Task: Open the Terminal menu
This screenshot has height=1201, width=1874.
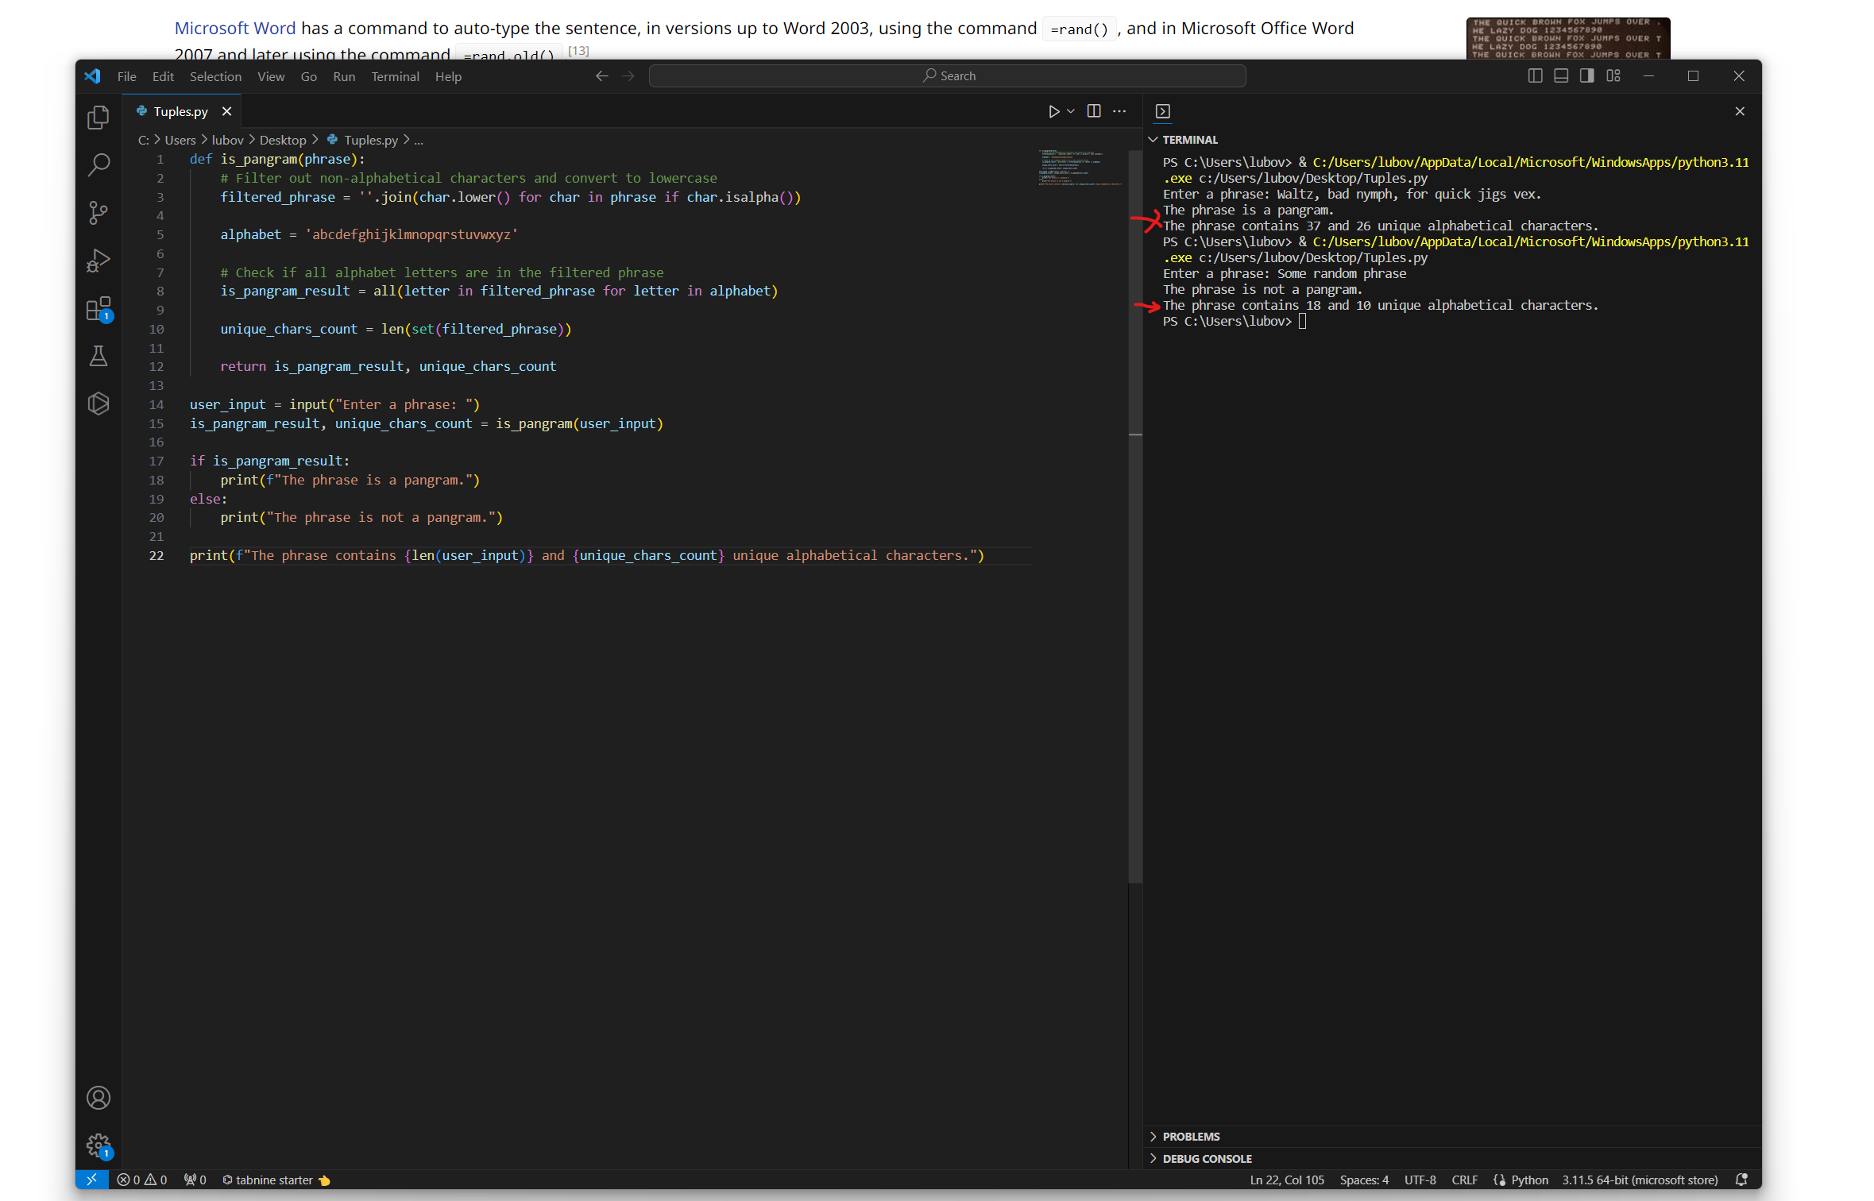Action: [395, 76]
